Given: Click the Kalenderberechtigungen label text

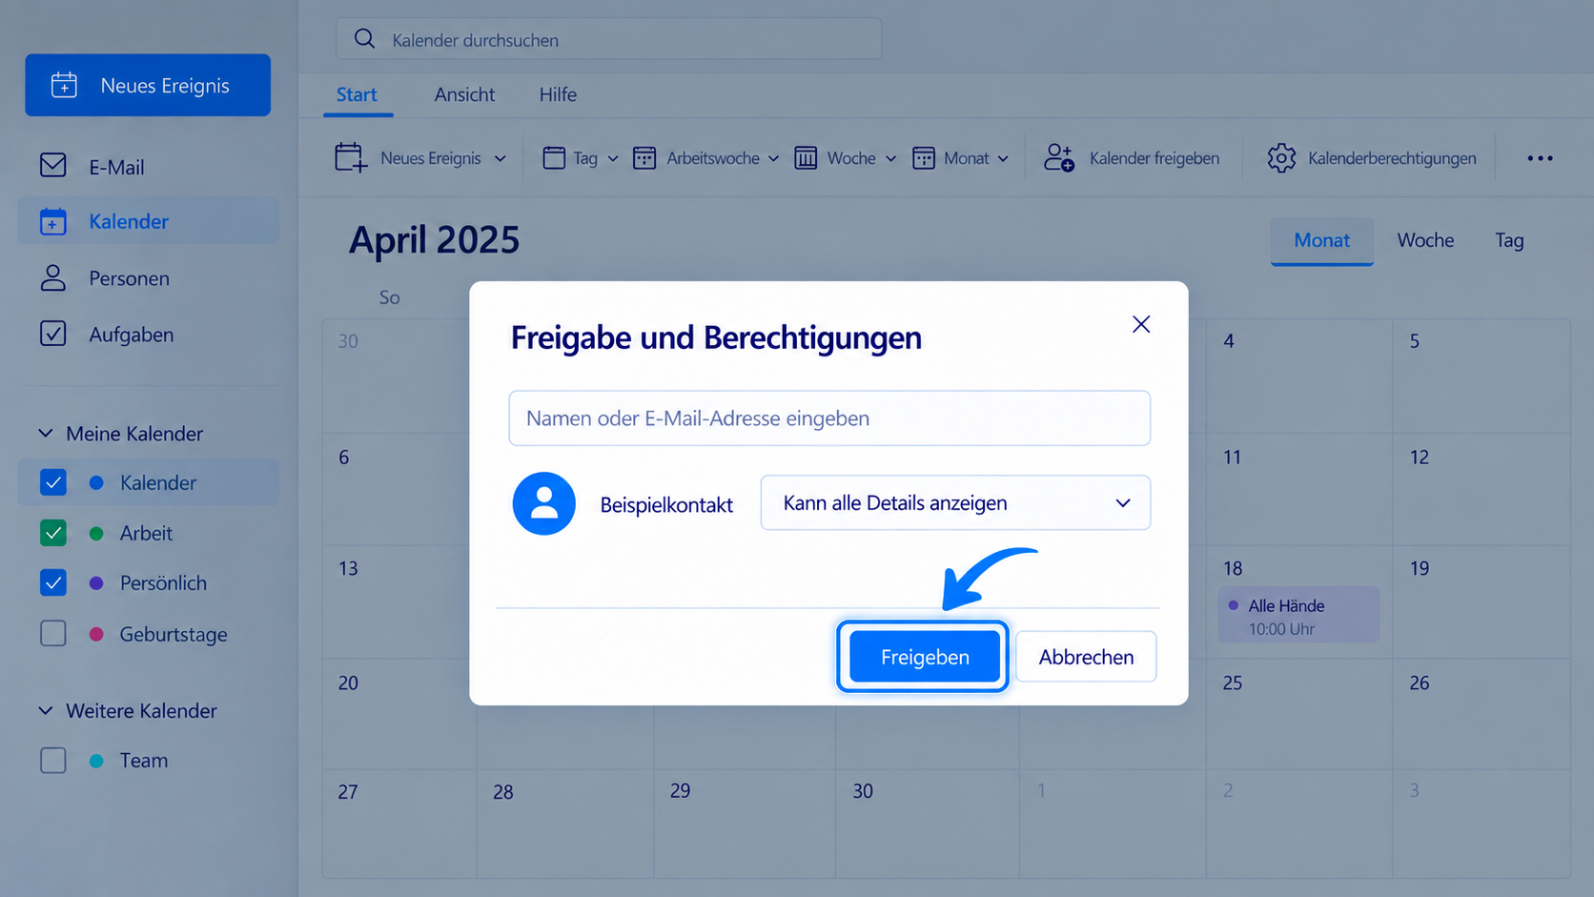Looking at the screenshot, I should click(x=1392, y=158).
